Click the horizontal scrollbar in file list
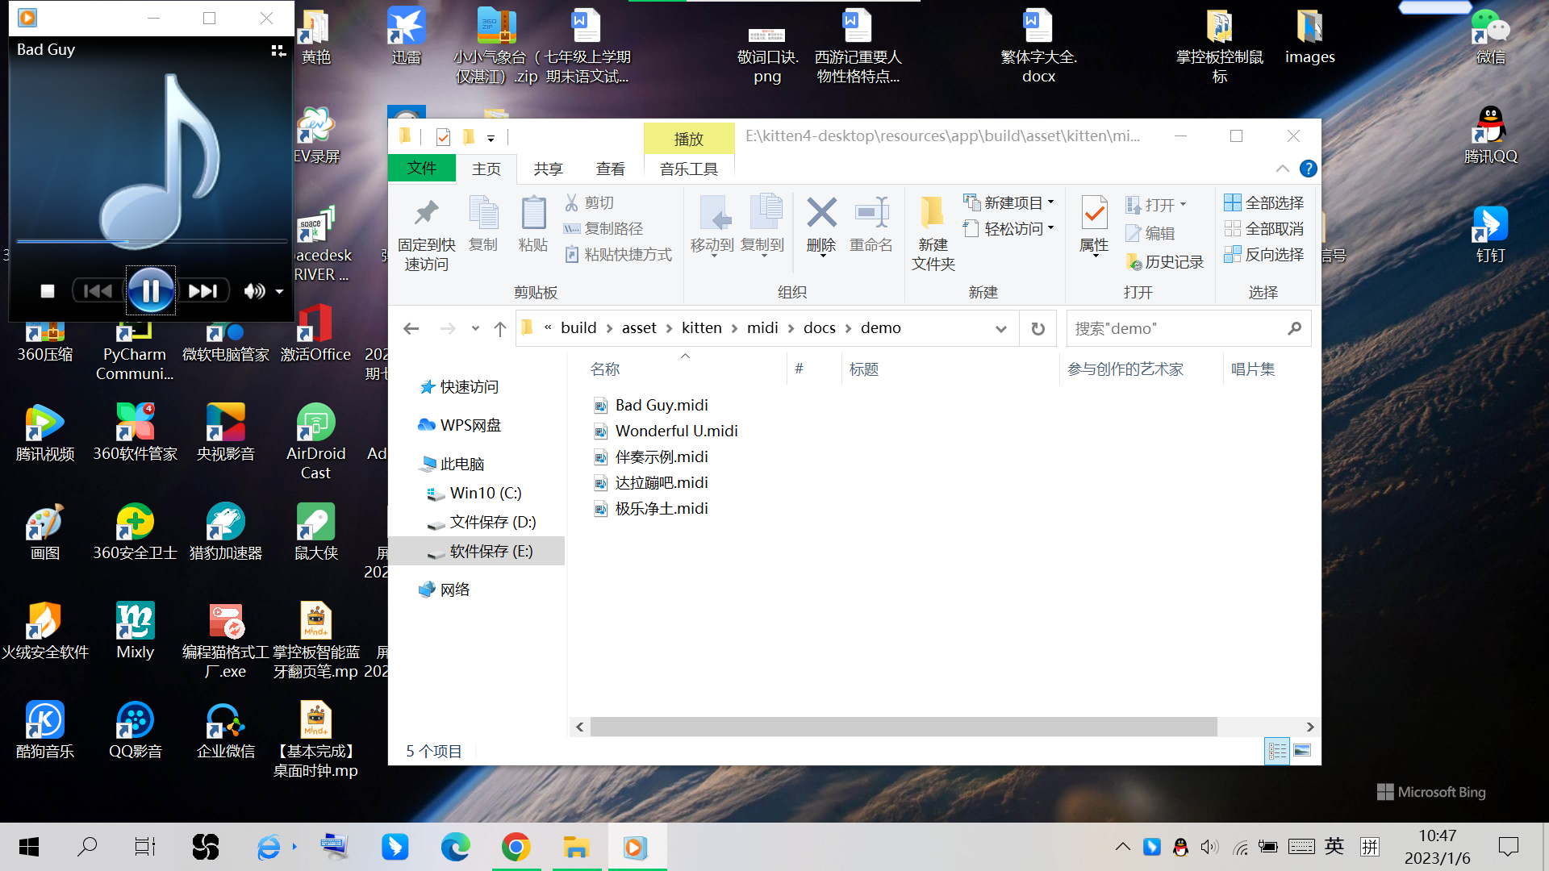The width and height of the screenshot is (1549, 871). click(904, 727)
